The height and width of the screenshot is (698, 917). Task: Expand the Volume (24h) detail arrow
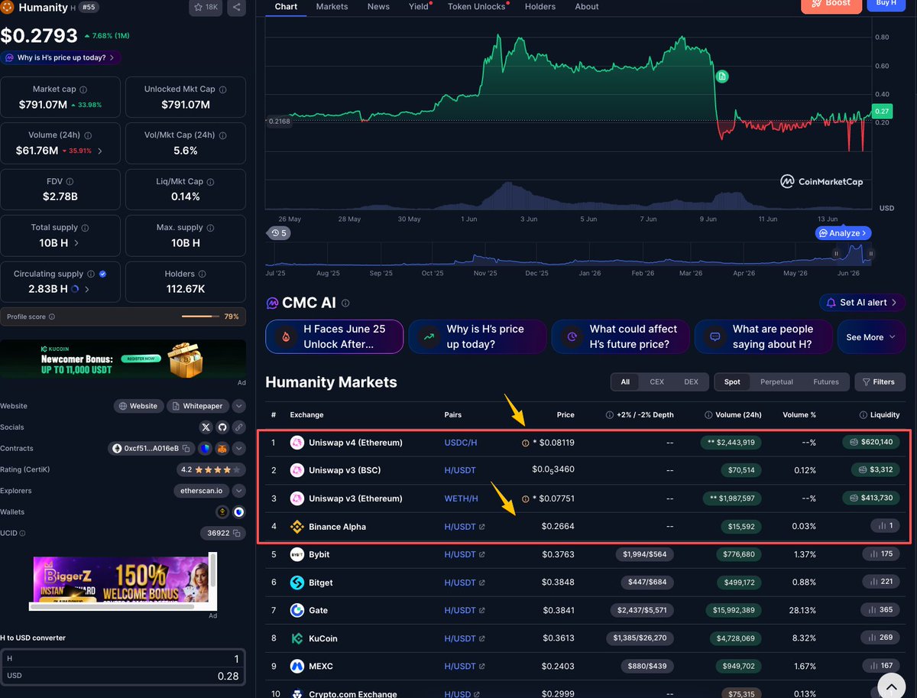100,151
